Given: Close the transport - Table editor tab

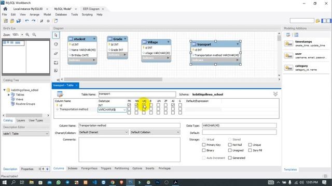Looking at the screenshot, I should (x=76, y=85).
